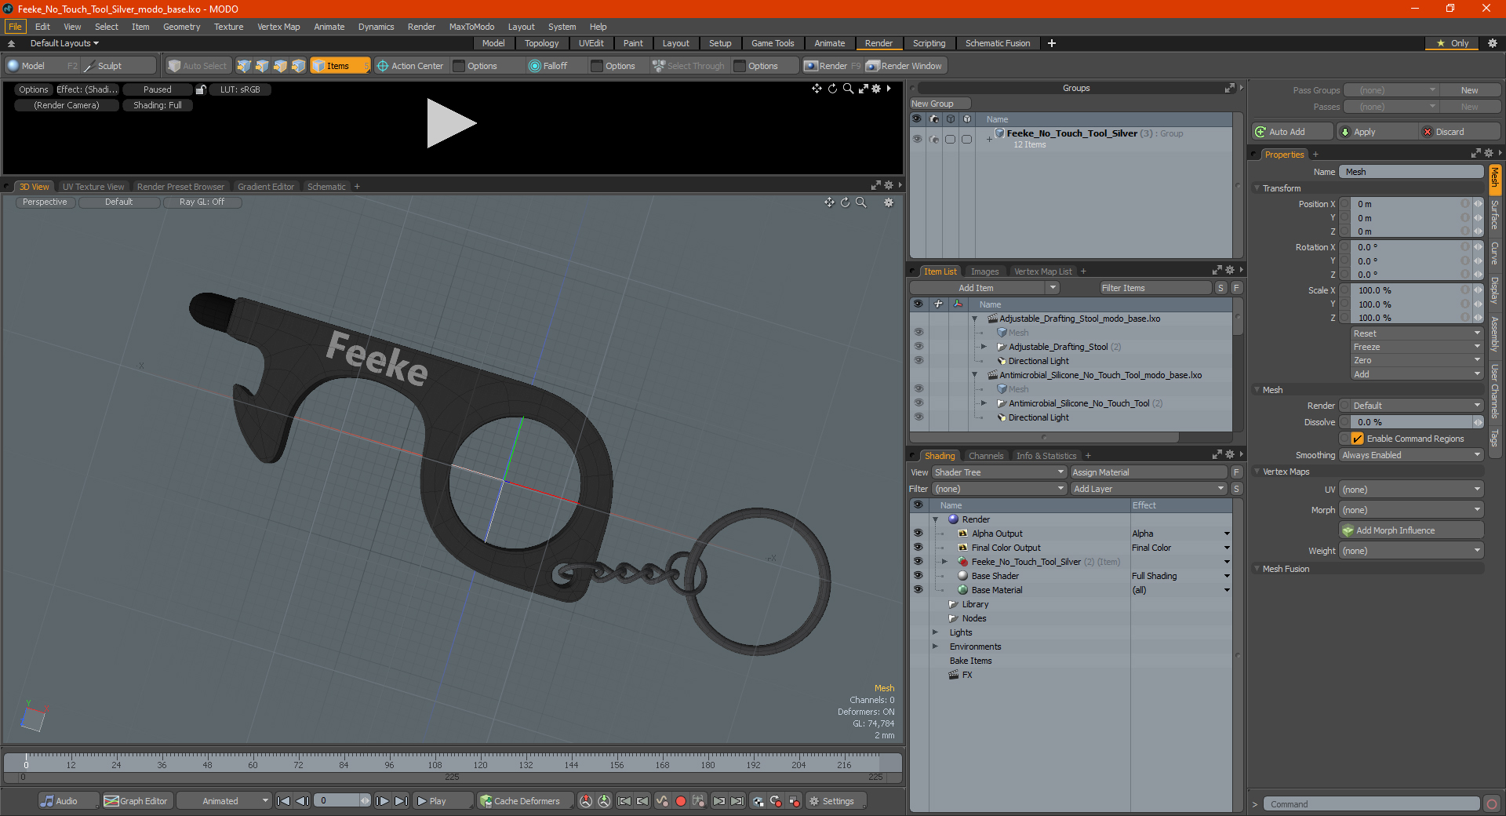1506x816 pixels.
Task: Open the Animated keying dropdown
Action: point(224,801)
